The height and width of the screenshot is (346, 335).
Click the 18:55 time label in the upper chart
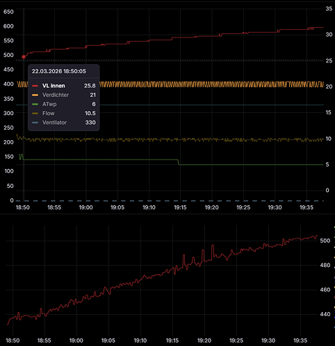(54, 207)
